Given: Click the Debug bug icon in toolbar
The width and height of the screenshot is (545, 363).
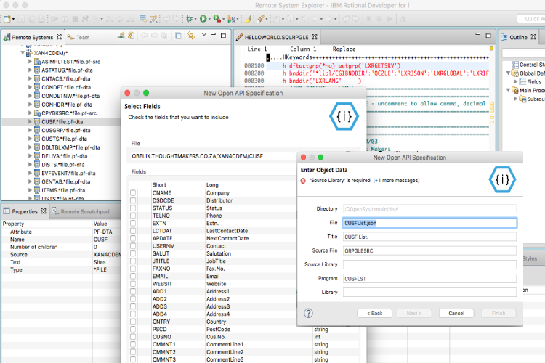Looking at the screenshot, I should (190, 19).
